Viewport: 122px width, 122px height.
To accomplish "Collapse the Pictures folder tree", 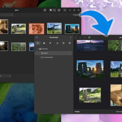I will 38,49.
